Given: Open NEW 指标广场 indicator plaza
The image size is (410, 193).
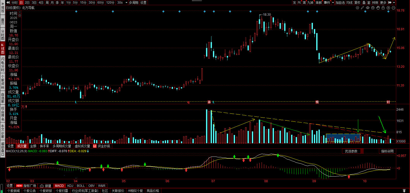Looking at the screenshot, I should click(x=26, y=186).
